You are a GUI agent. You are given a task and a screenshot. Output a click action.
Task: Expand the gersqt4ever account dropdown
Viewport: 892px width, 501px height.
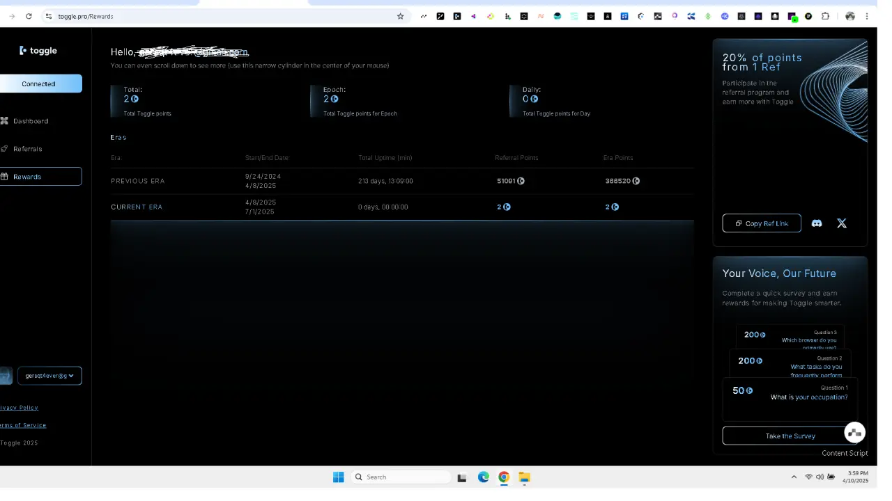point(49,376)
